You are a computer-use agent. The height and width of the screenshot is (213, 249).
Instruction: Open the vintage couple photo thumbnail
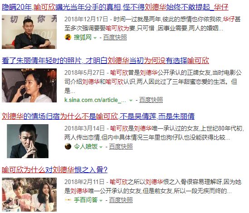coord(29,194)
